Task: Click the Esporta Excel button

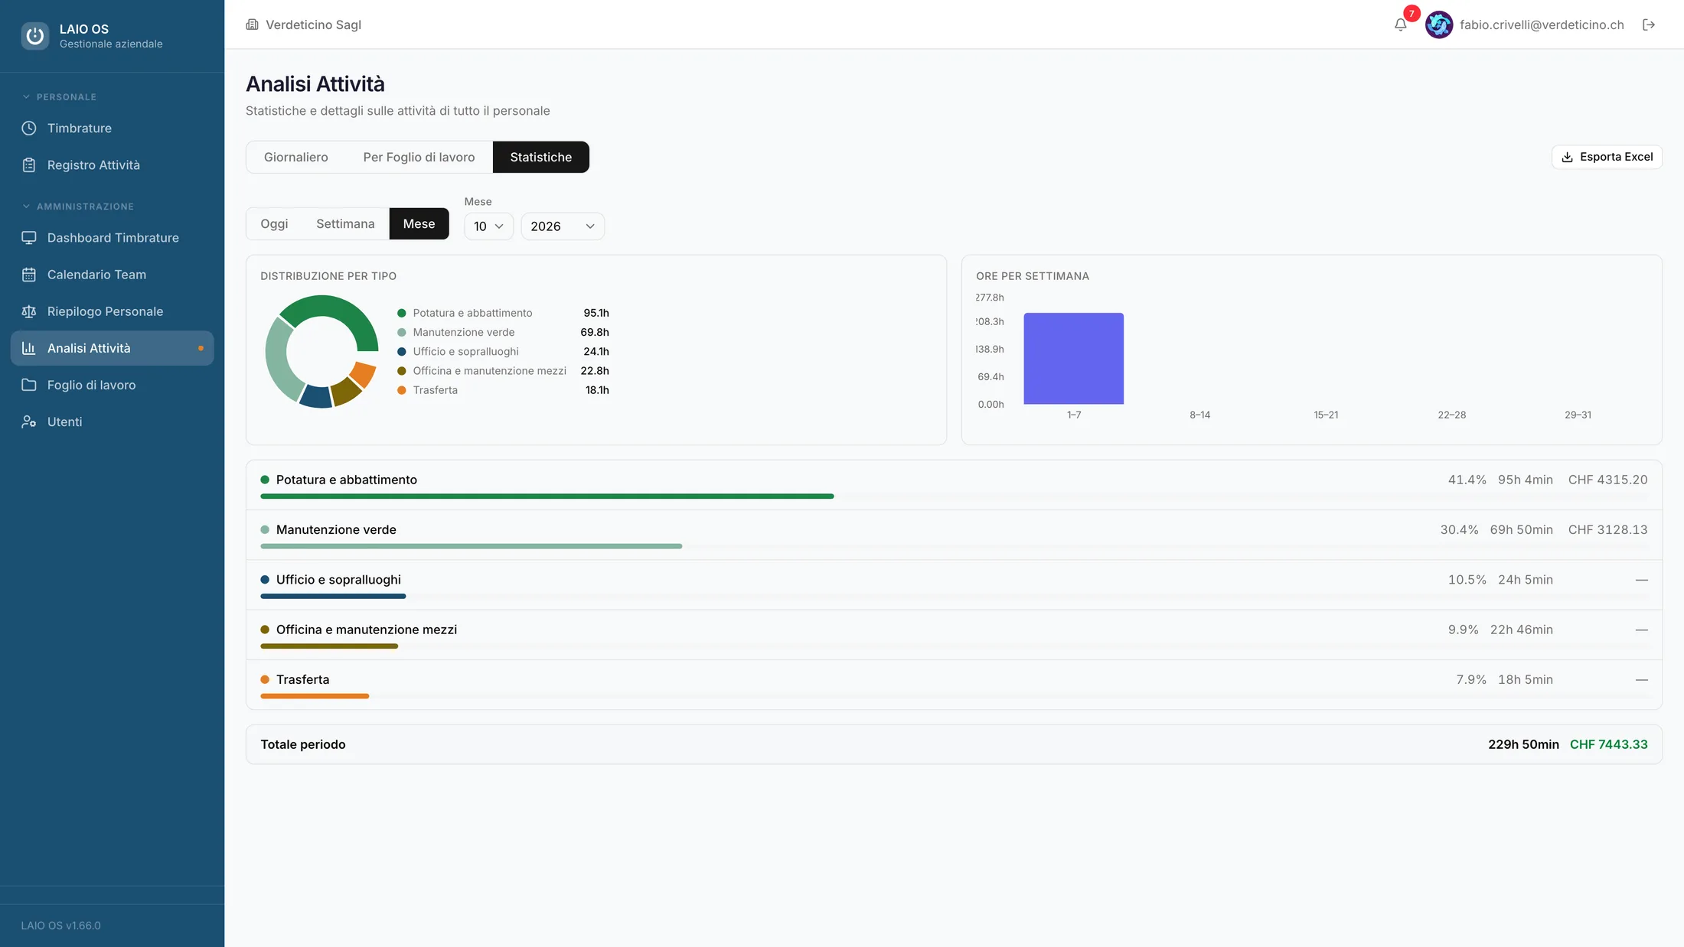Action: coord(1607,157)
